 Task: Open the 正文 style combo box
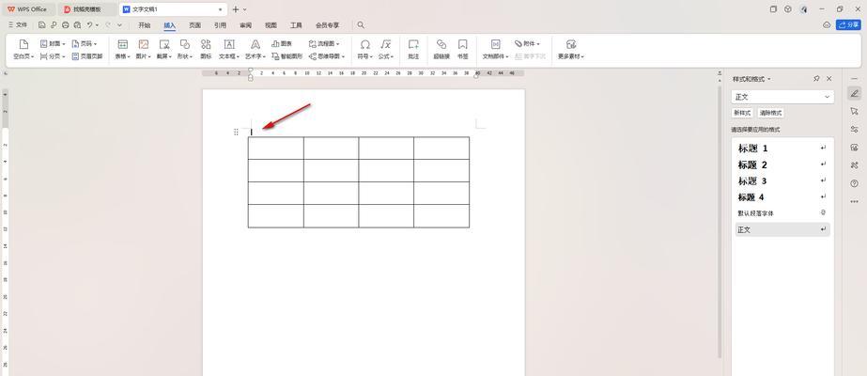click(x=782, y=97)
